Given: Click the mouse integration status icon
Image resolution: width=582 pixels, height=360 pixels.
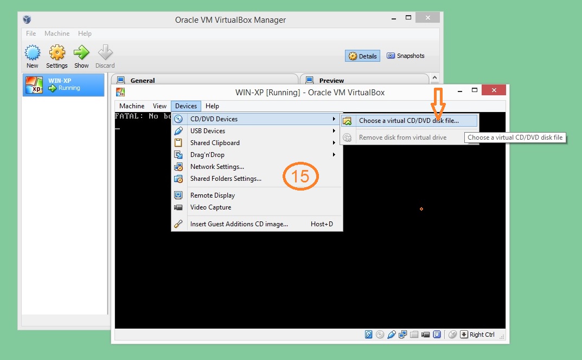Looking at the screenshot, I should coord(452,335).
